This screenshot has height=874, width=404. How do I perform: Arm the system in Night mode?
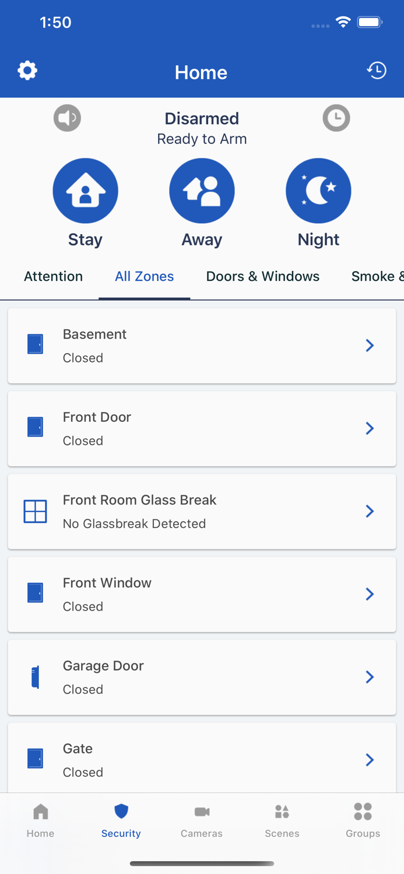click(x=318, y=191)
